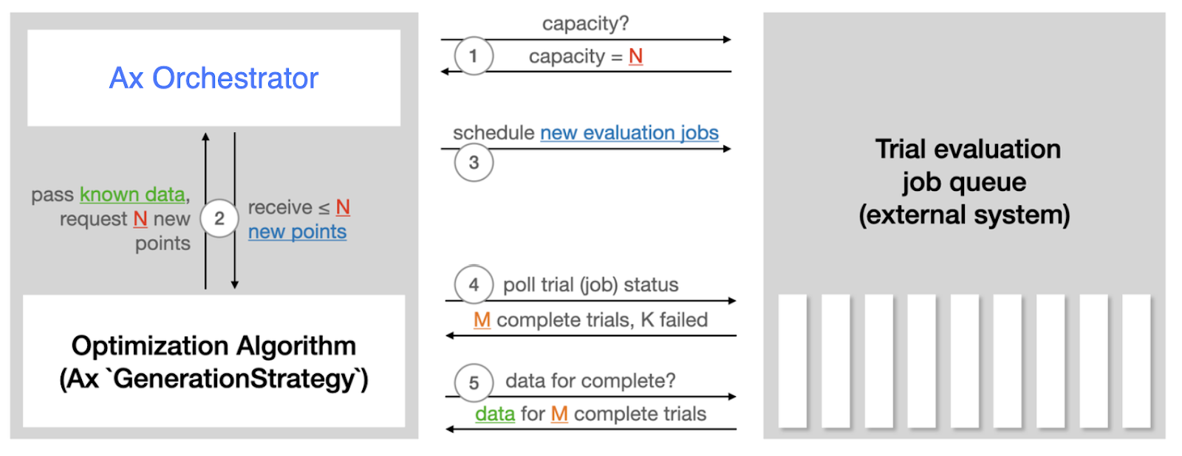Select the Optimization Algorithm GenerationStrategy box
Viewport: 1182px width, 456px height.
[x=214, y=361]
